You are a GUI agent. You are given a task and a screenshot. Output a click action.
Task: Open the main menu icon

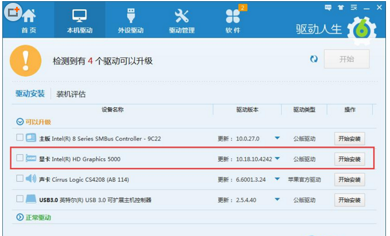pos(354,7)
